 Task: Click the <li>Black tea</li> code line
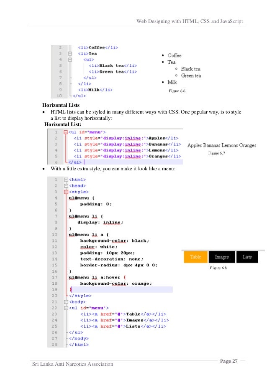point(113,66)
